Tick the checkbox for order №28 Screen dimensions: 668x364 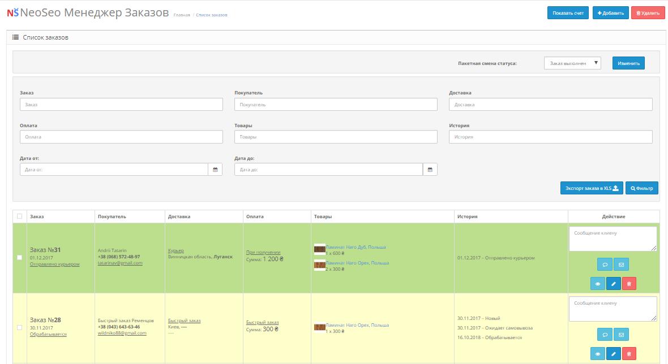tap(20, 328)
